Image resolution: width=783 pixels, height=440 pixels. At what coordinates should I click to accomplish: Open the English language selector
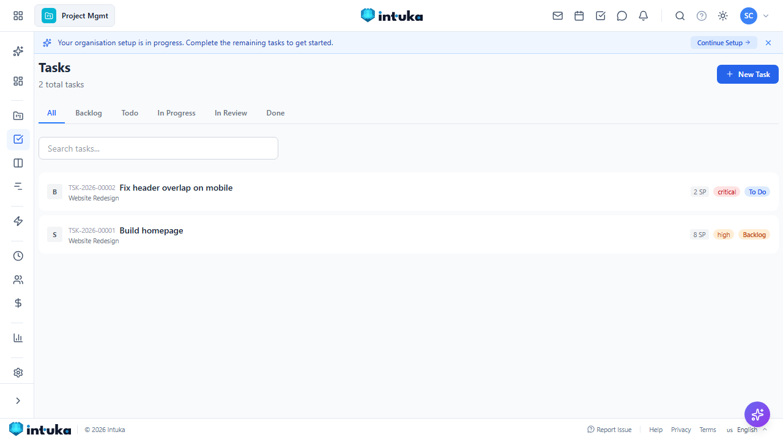click(746, 430)
